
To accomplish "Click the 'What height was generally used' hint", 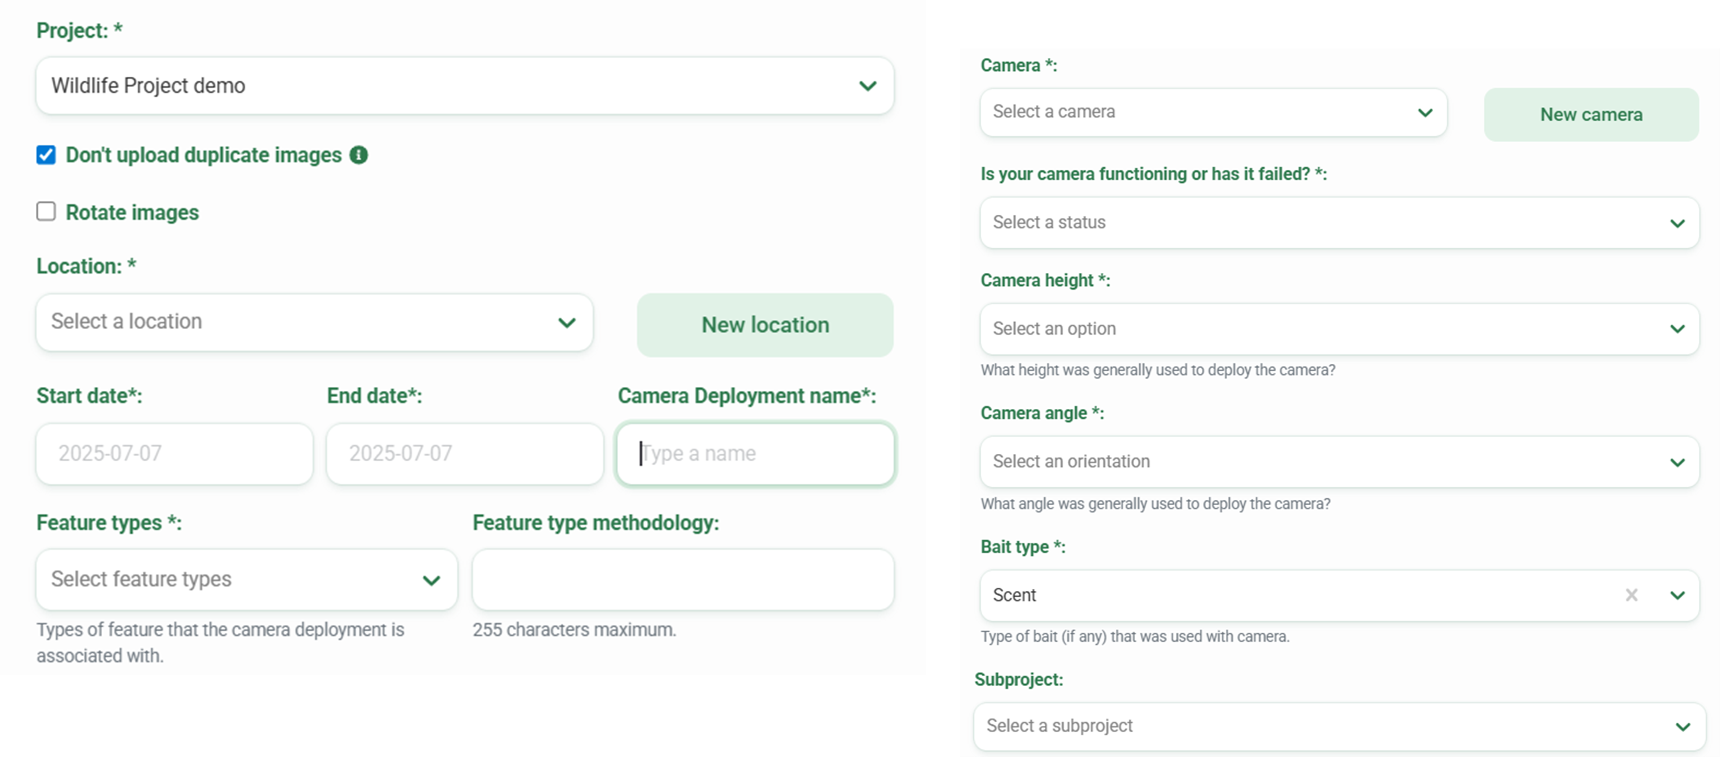I will pyautogui.click(x=1158, y=370).
